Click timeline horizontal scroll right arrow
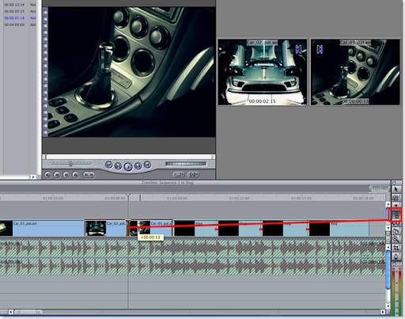Screen dimensions: 405x319 click(383, 312)
